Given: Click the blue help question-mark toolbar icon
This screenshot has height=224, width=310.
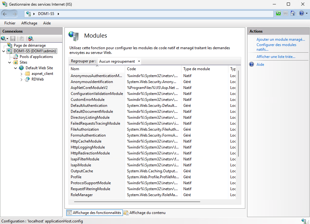Looking at the screenshot, I should click(301, 13).
